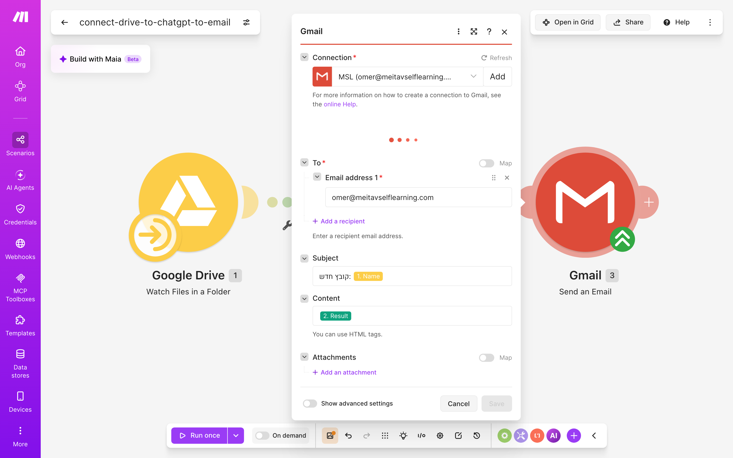Collapse the Attachments section
This screenshot has height=458, width=733.
point(304,357)
